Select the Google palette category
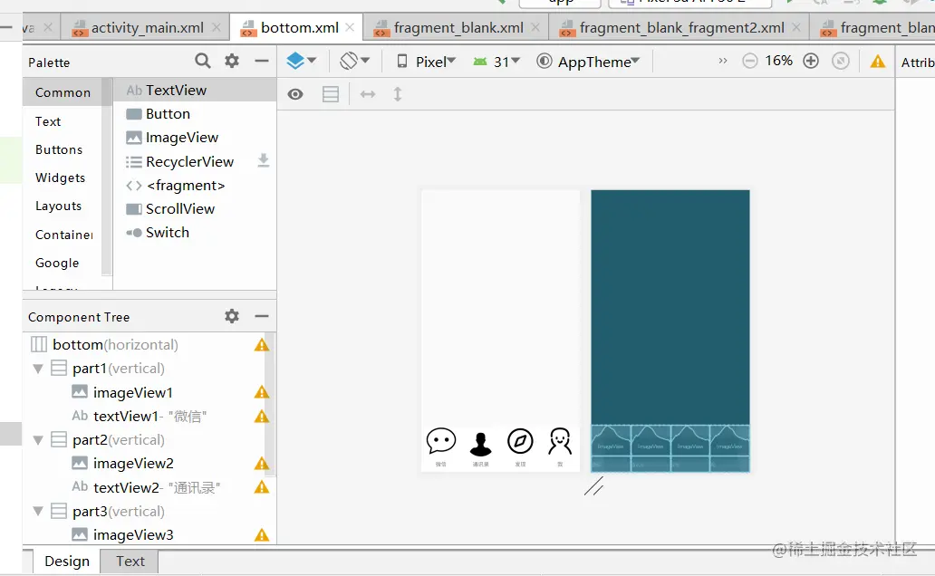Image resolution: width=935 pixels, height=576 pixels. pyautogui.click(x=57, y=263)
